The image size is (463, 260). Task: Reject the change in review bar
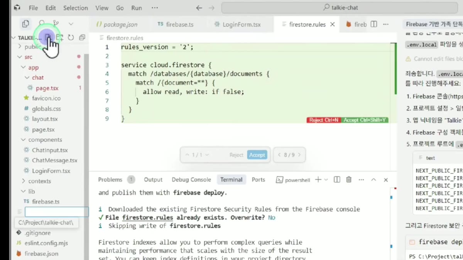pos(236,155)
